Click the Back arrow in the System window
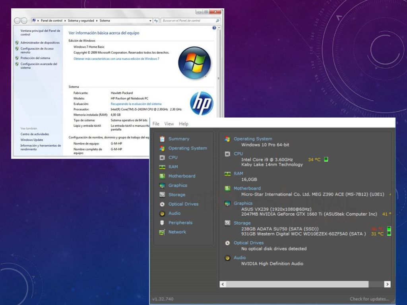 coord(17,21)
